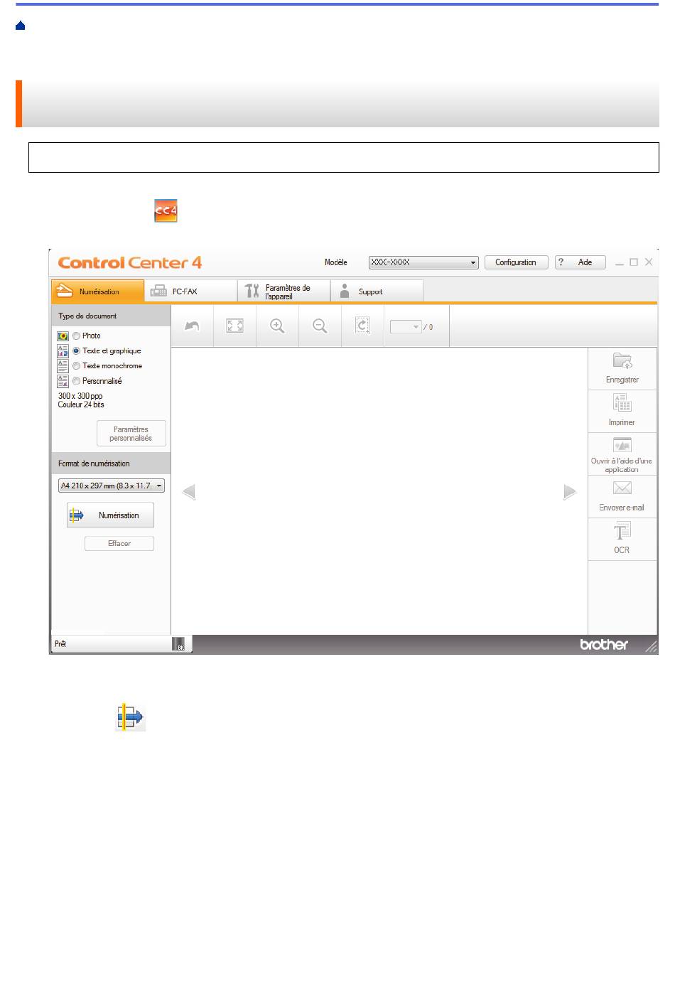Click Paramètres personnalisés button

coord(131,434)
